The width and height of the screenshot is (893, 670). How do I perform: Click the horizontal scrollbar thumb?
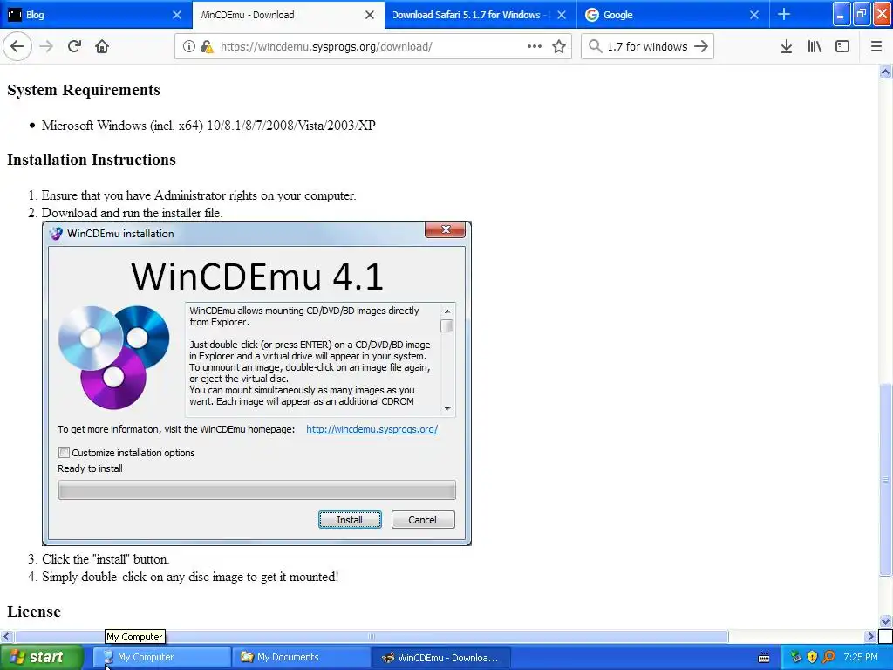372,636
